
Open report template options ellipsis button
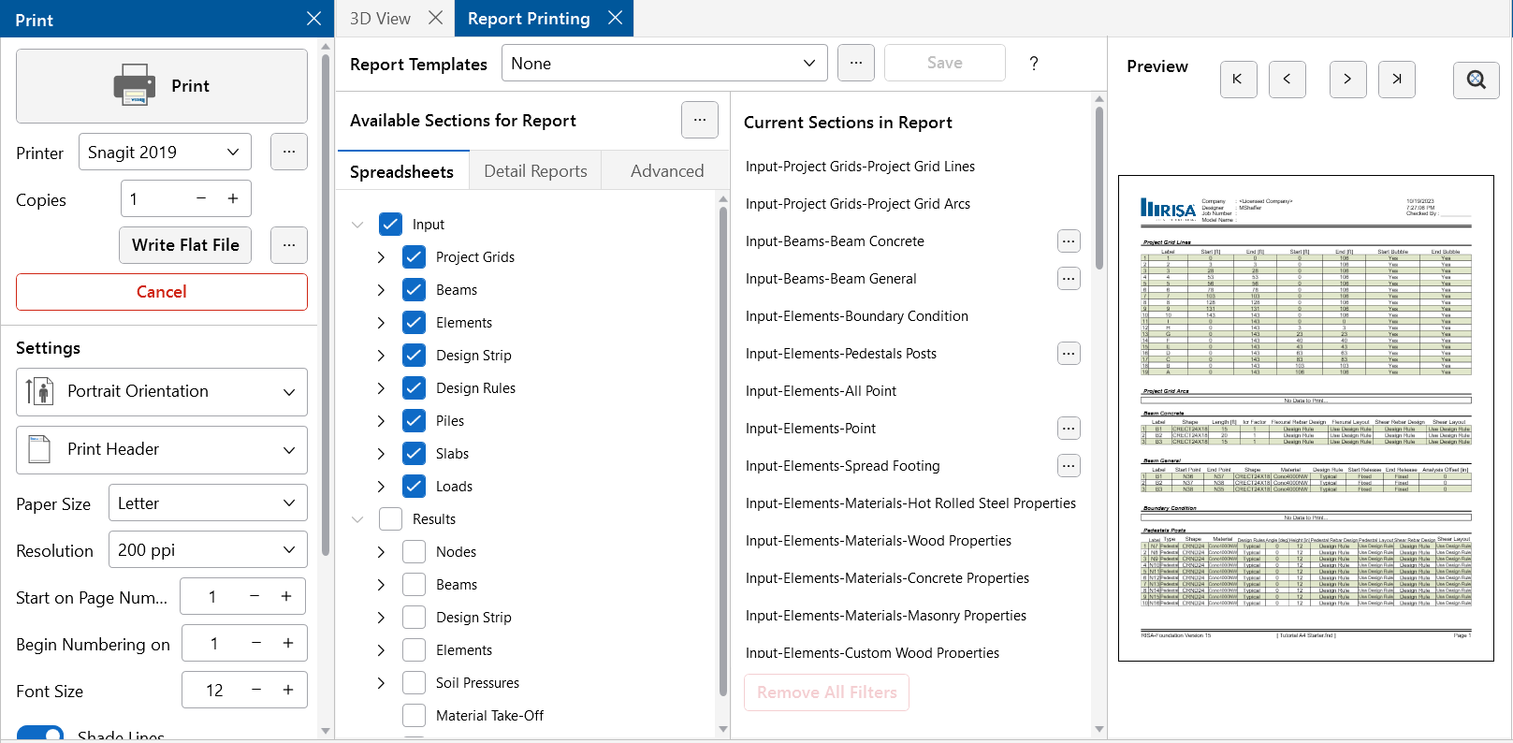click(855, 63)
